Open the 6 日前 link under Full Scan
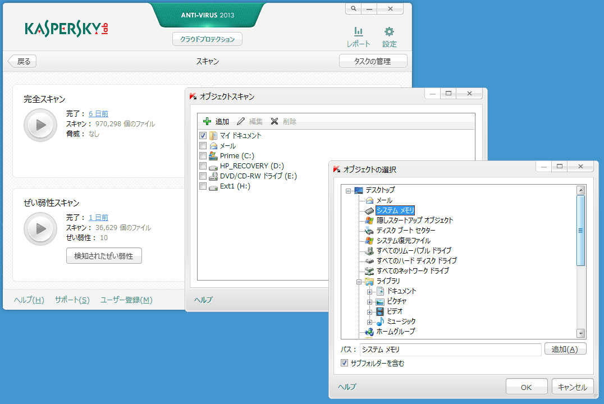 click(98, 113)
